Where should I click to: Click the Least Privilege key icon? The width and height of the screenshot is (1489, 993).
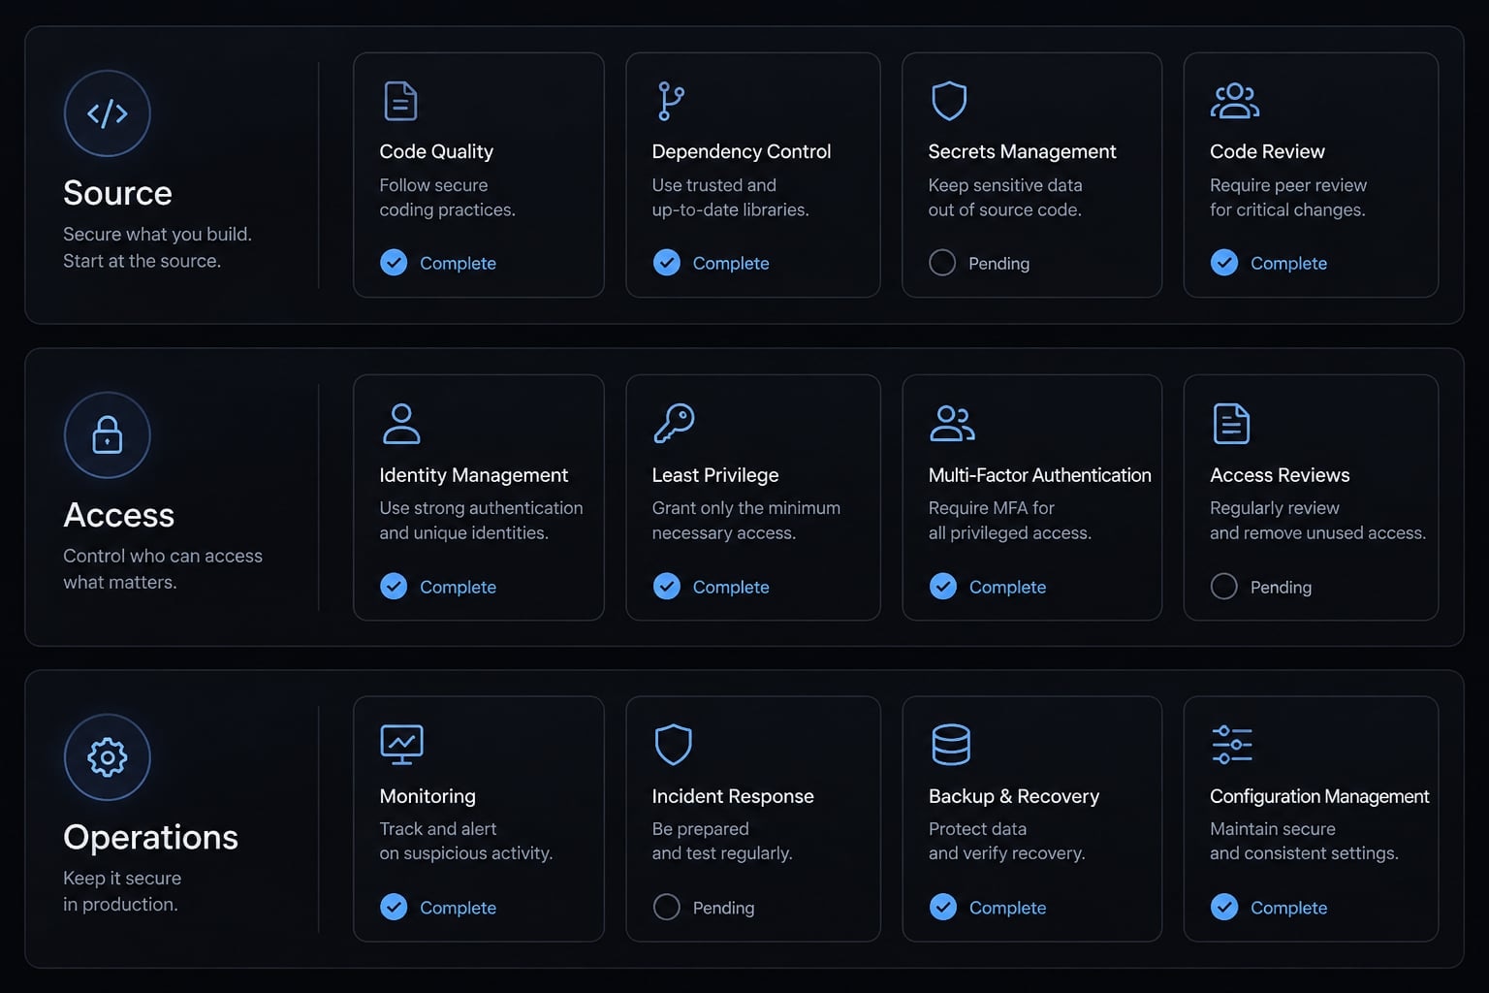coord(674,424)
